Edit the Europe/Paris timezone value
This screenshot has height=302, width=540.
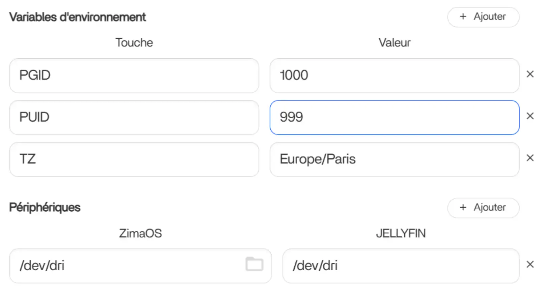coord(394,159)
